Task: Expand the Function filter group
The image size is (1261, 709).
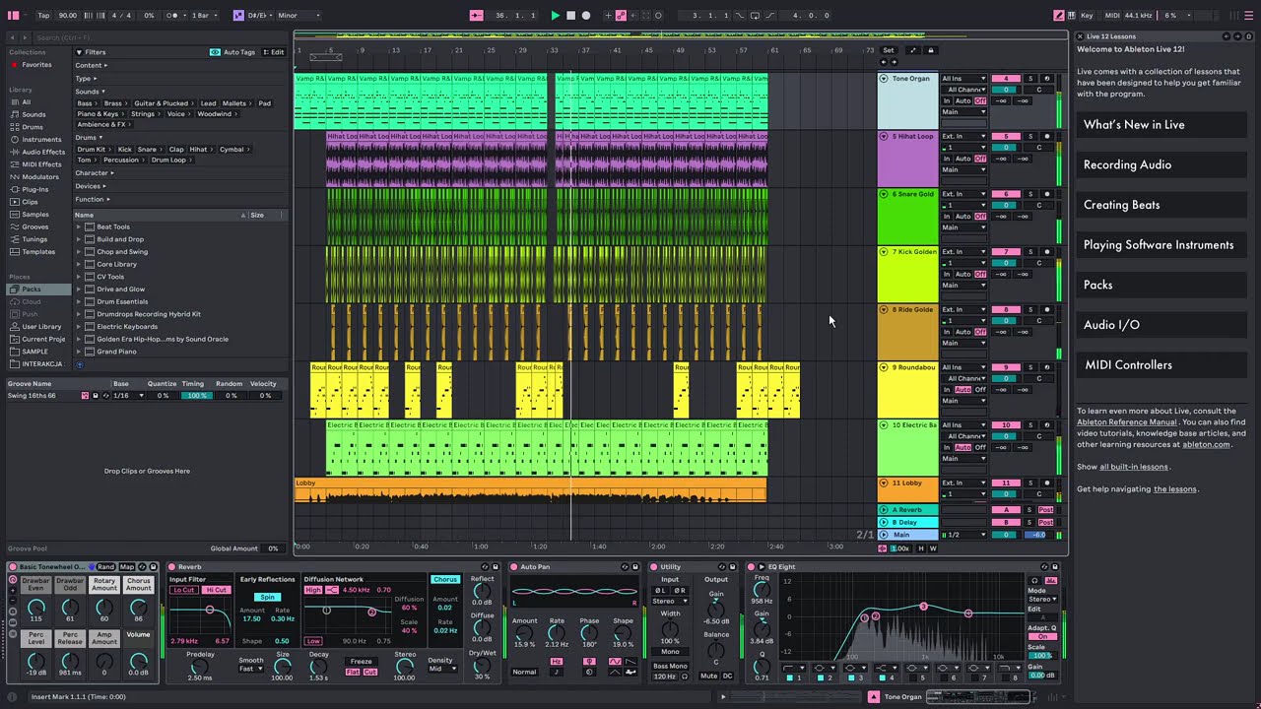Action: [x=93, y=199]
